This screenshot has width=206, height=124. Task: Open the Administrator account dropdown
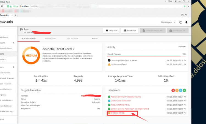(x=168, y=22)
